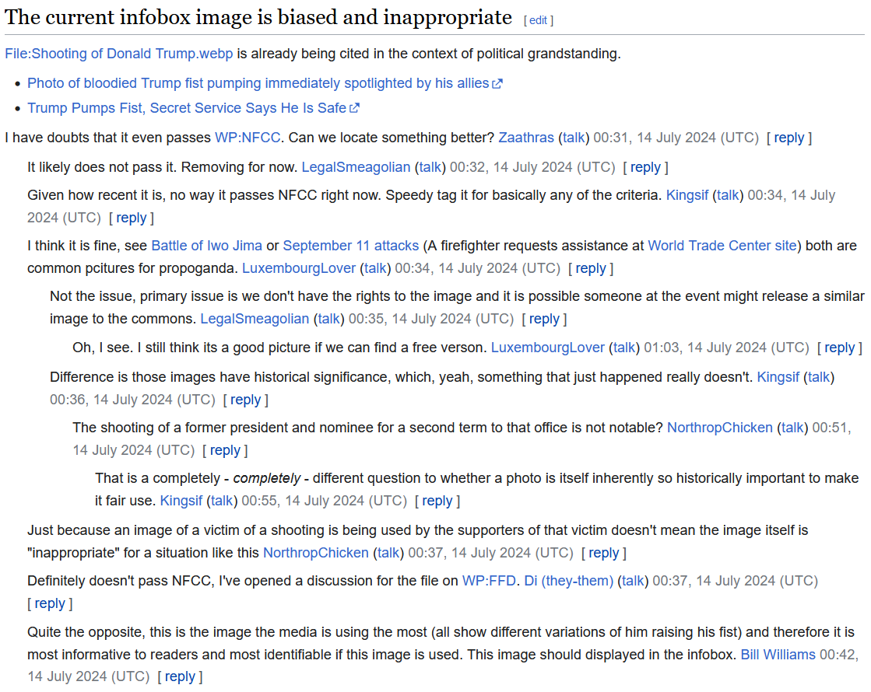Reply to LegalSmeagolian's 00:35 image rights comment
The height and width of the screenshot is (692, 871).
[544, 319]
